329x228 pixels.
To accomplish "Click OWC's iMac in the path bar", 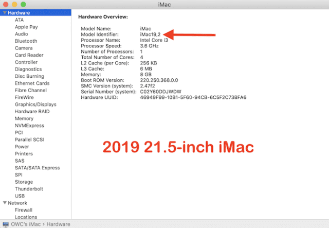I will pyautogui.click(x=26, y=224).
